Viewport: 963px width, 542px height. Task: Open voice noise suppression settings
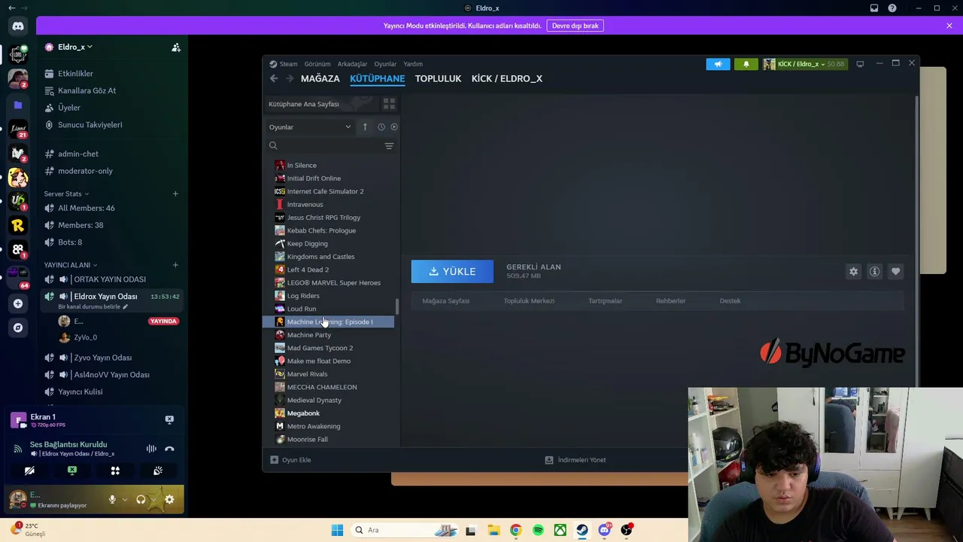pos(151,449)
